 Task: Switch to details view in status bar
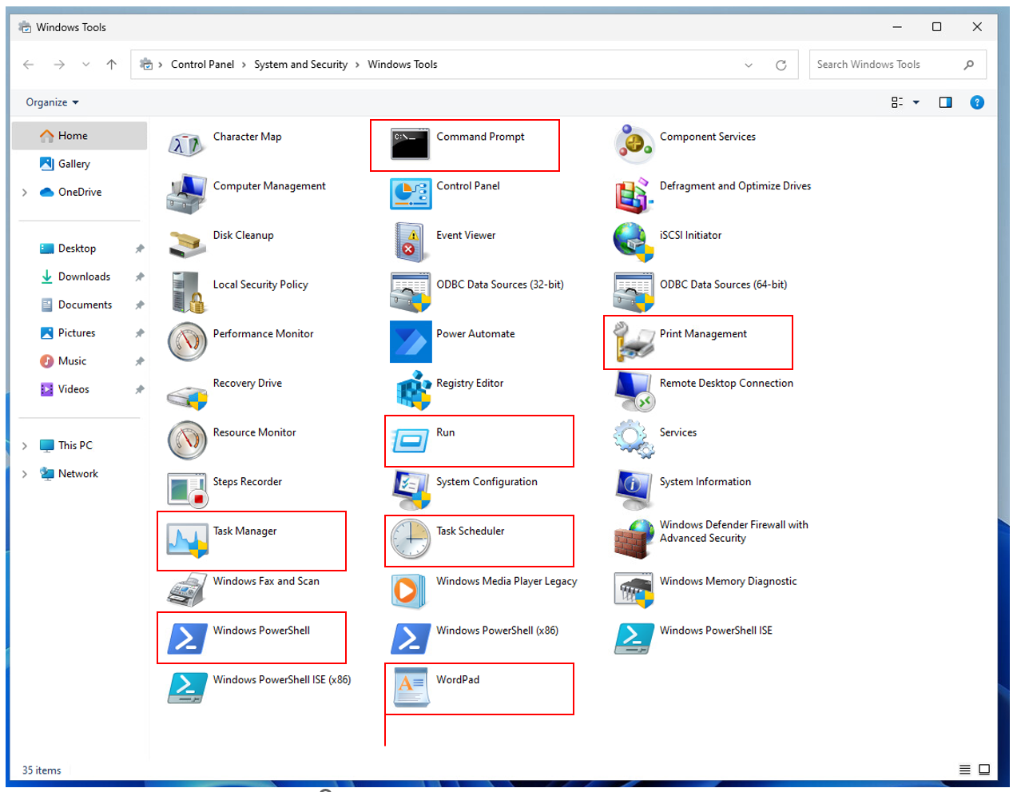click(x=965, y=770)
